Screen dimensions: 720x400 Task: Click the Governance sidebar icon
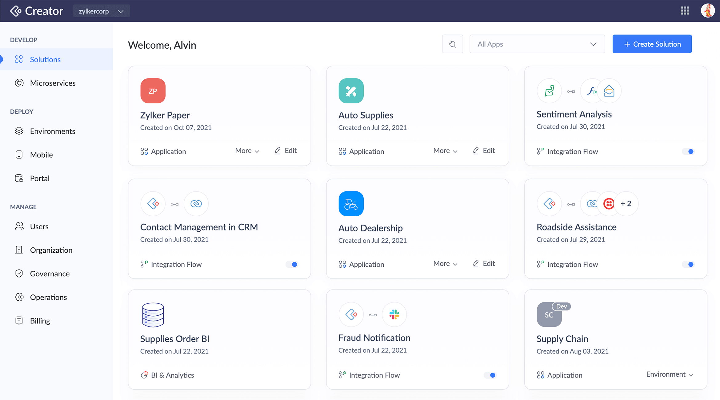[x=19, y=273]
